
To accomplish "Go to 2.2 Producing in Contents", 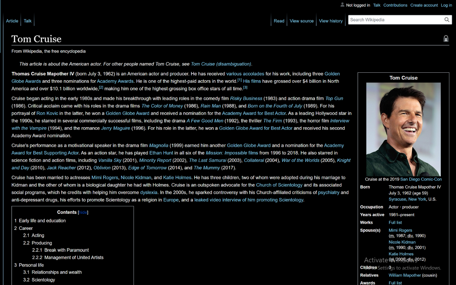I will click(38, 243).
